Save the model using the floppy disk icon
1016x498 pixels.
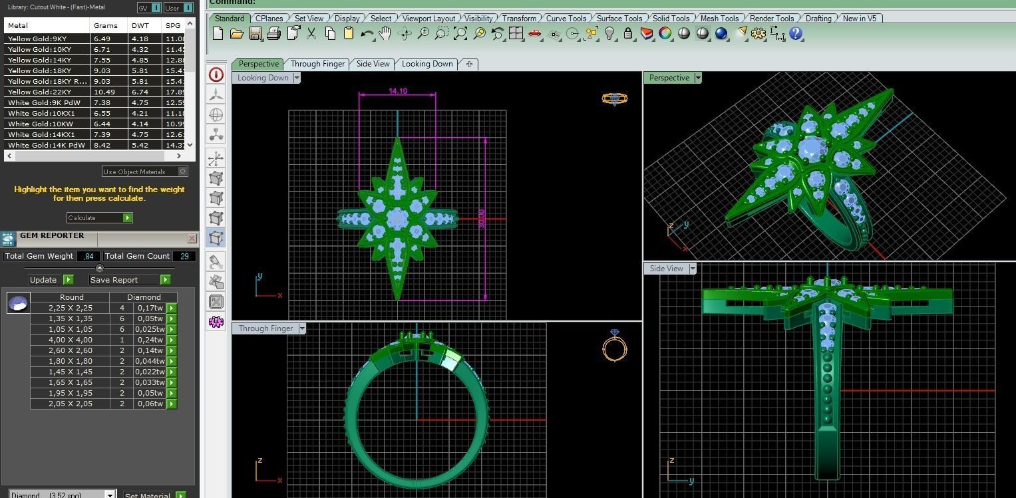click(255, 33)
